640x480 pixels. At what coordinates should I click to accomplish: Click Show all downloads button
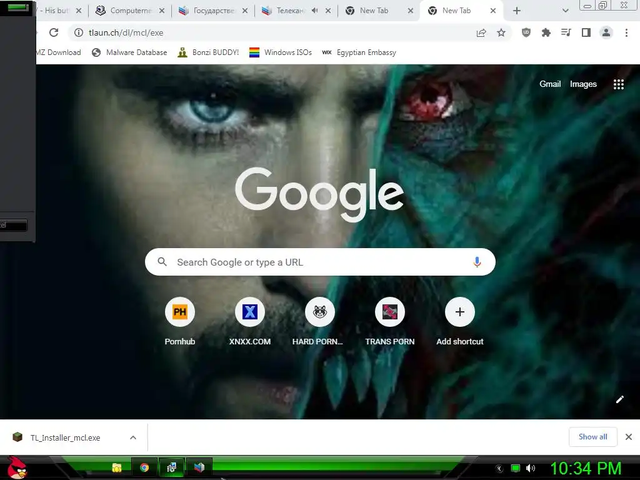click(592, 437)
